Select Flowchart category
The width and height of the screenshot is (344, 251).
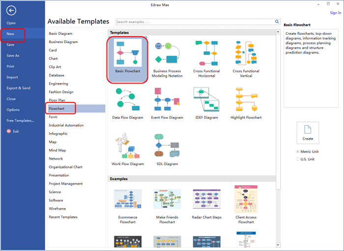pos(77,109)
